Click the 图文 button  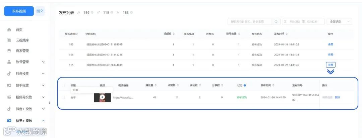coord(40,11)
